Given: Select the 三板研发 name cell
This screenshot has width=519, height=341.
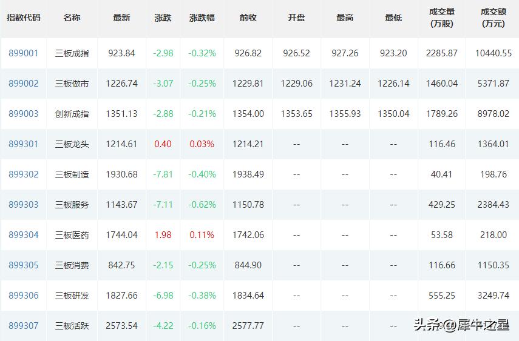Looking at the screenshot, I should pyautogui.click(x=72, y=296).
